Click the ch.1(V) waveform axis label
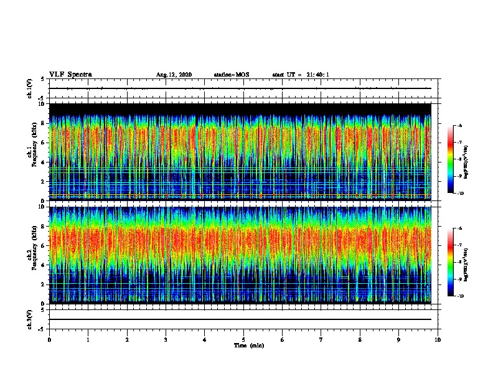493x381 pixels. pos(29,88)
